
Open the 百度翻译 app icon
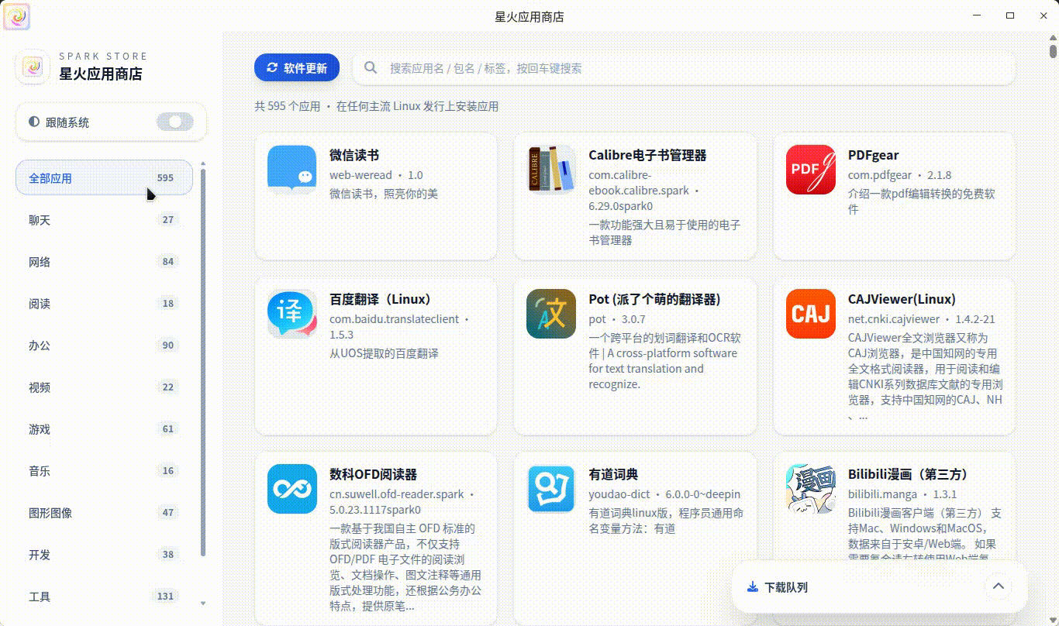[291, 314]
